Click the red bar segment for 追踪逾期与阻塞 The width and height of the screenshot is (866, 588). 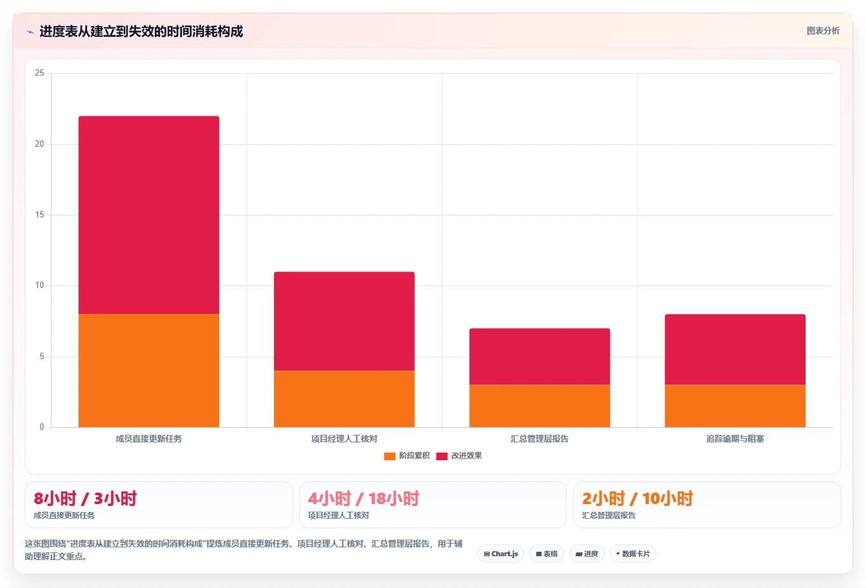tap(735, 349)
